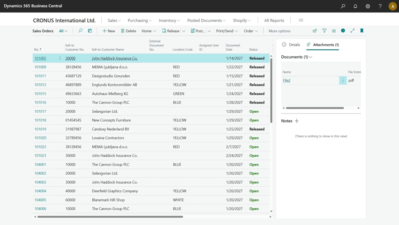
Task: Open sales order 104006
Action: click(40, 209)
